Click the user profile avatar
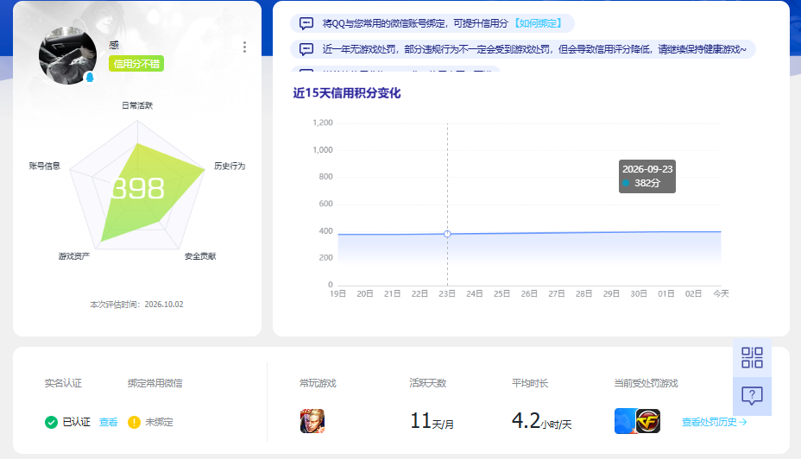The image size is (801, 459). point(67,56)
